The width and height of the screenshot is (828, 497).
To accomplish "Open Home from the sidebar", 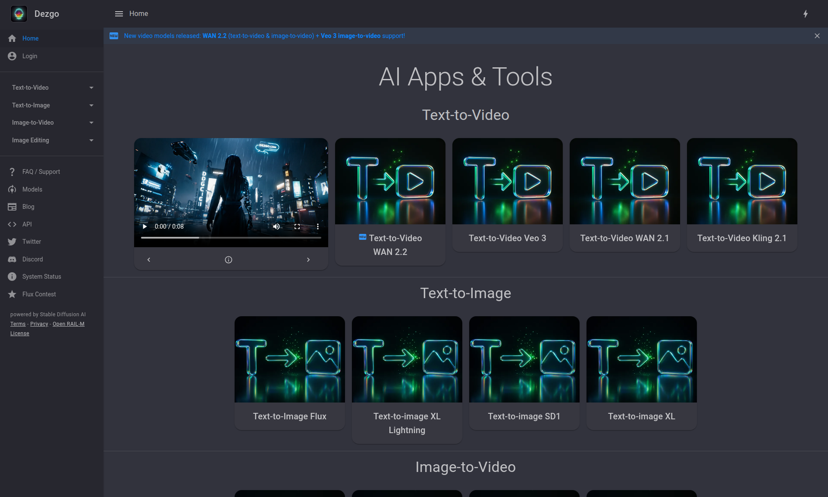I will click(52, 38).
